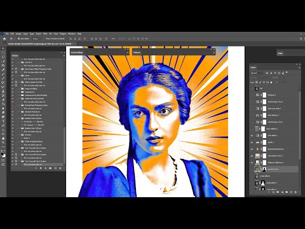
Task: Create new adjustment layer icon
Action: [282, 192]
